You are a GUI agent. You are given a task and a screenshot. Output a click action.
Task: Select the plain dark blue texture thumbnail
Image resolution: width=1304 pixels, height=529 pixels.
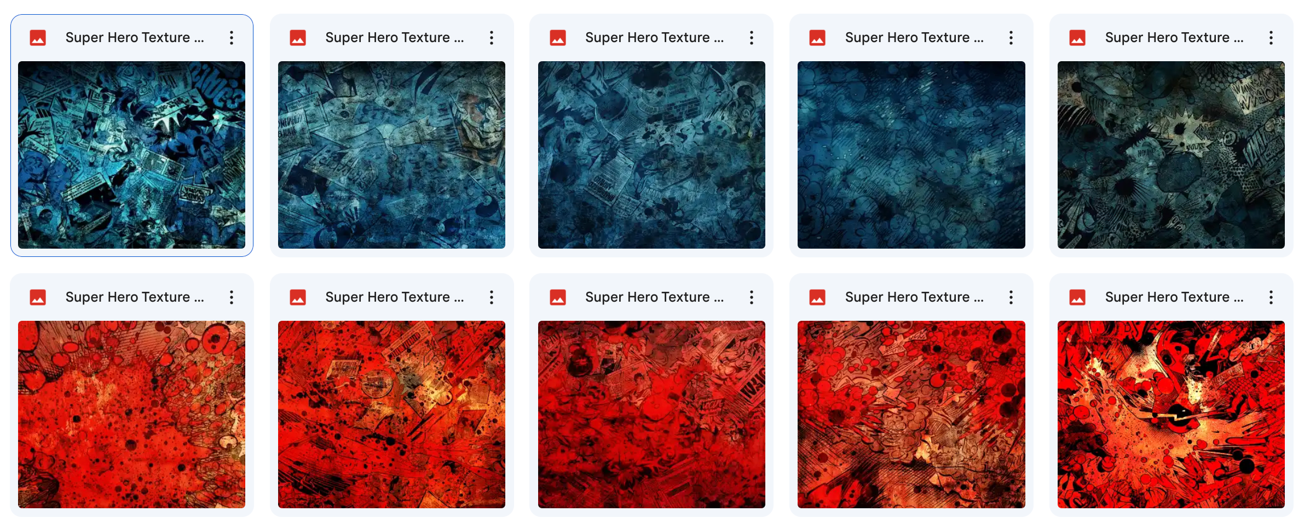point(911,155)
